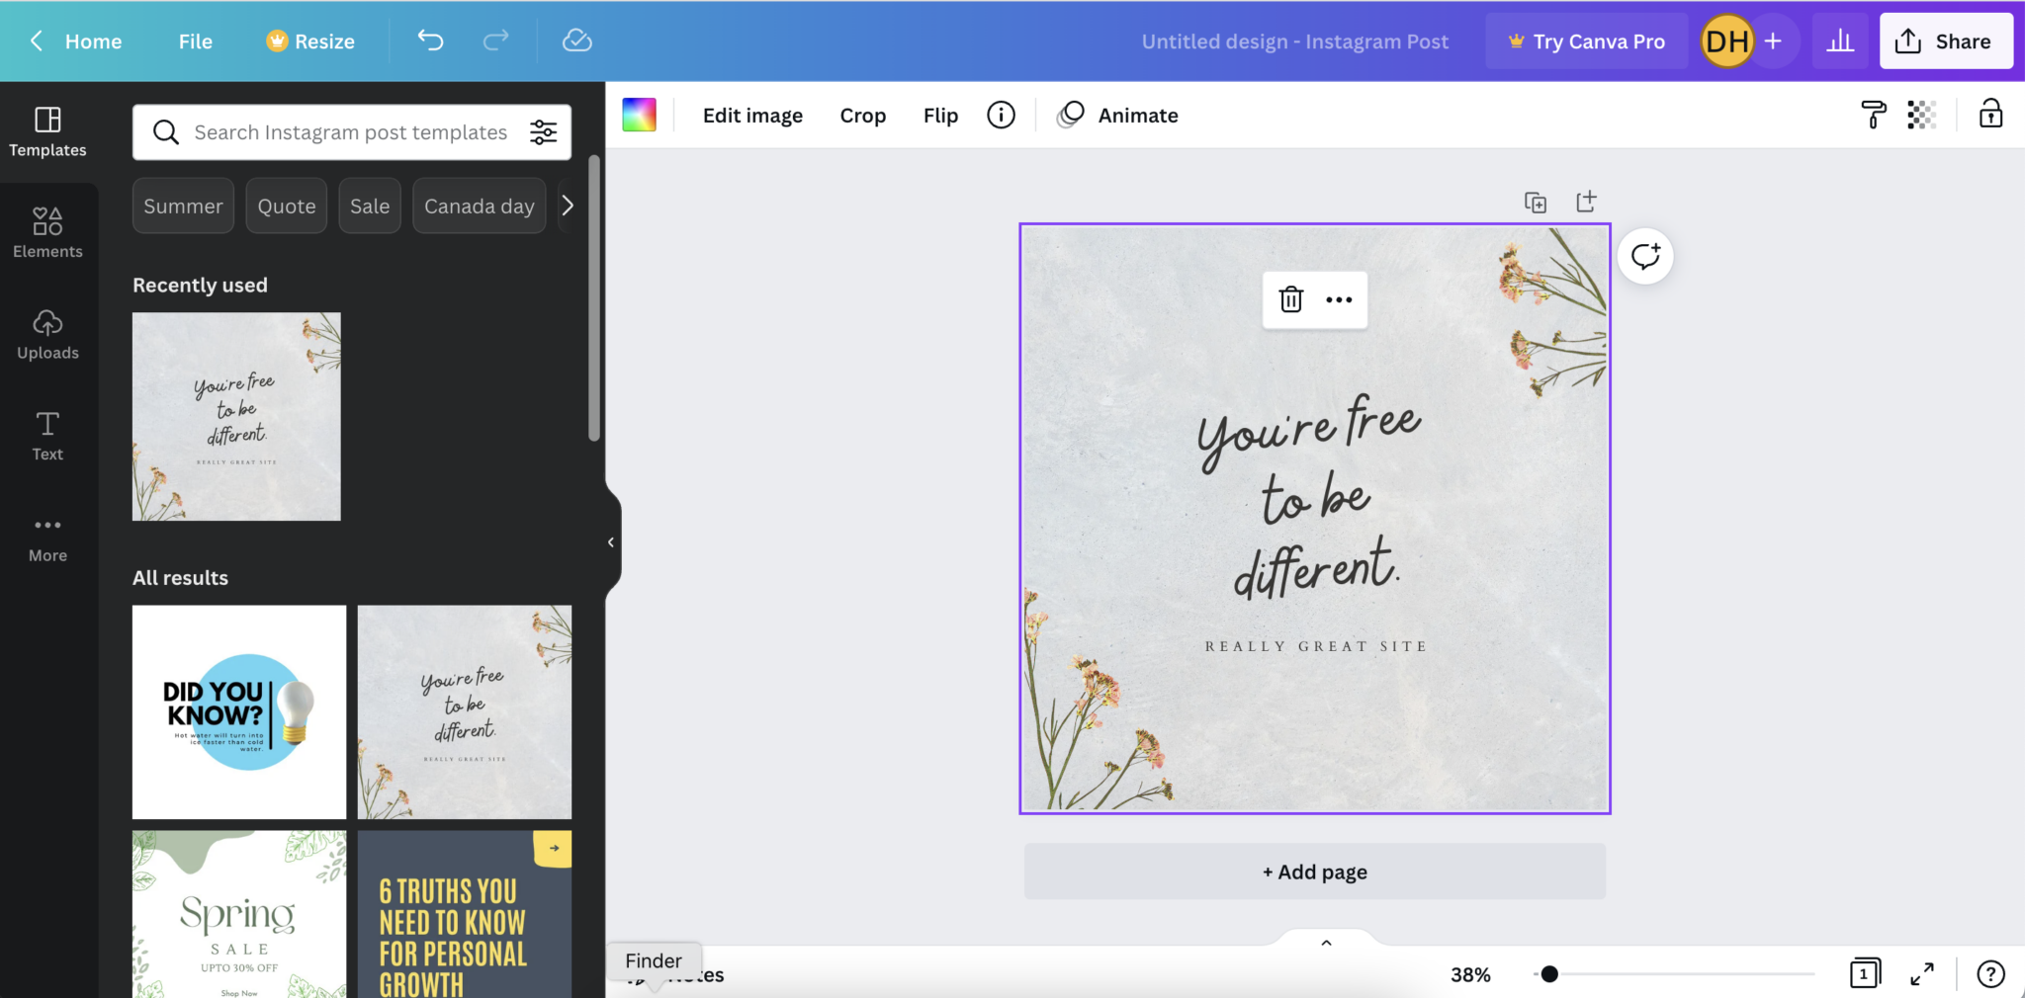The width and height of the screenshot is (2025, 998).
Task: Click the 38% zoom percentage
Action: 1470,974
